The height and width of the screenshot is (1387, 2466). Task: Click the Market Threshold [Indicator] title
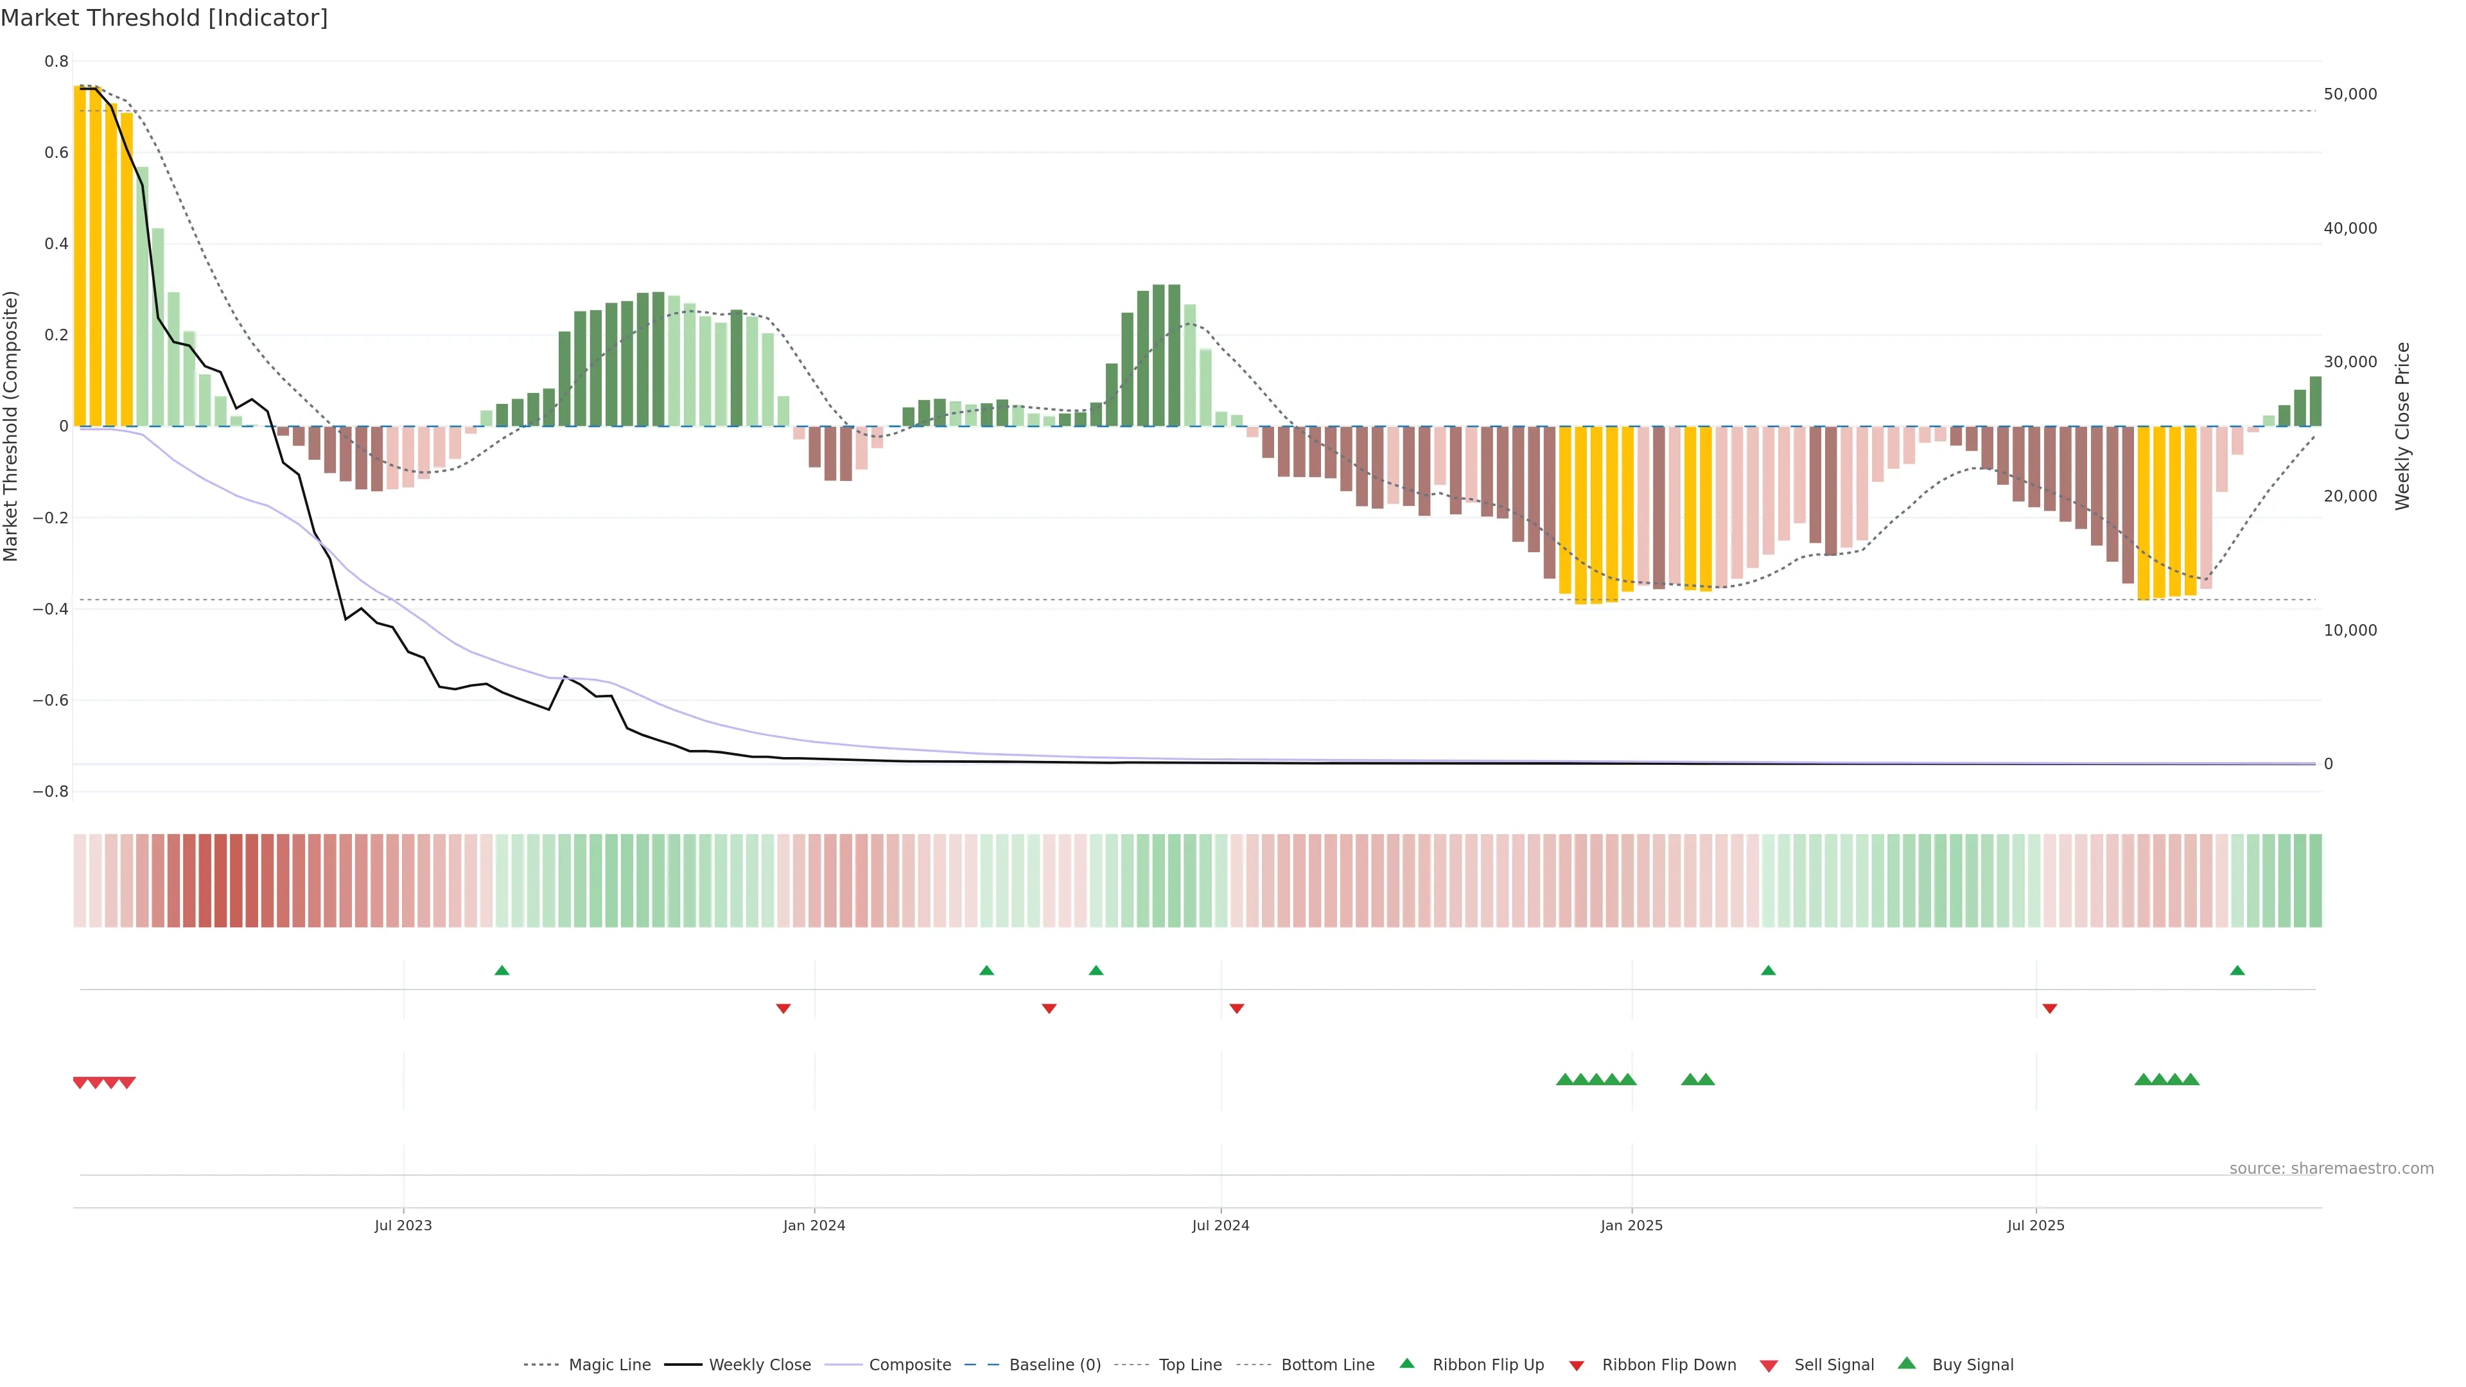pos(164,18)
